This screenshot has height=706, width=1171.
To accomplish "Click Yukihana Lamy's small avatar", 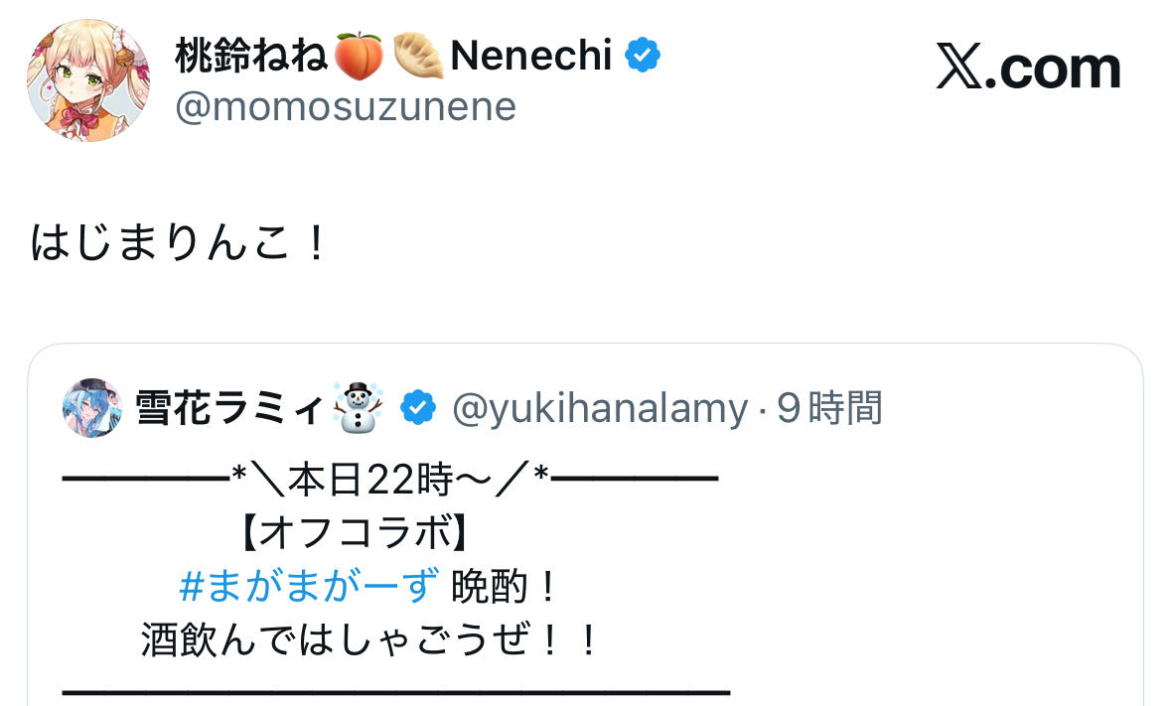I will pyautogui.click(x=92, y=408).
